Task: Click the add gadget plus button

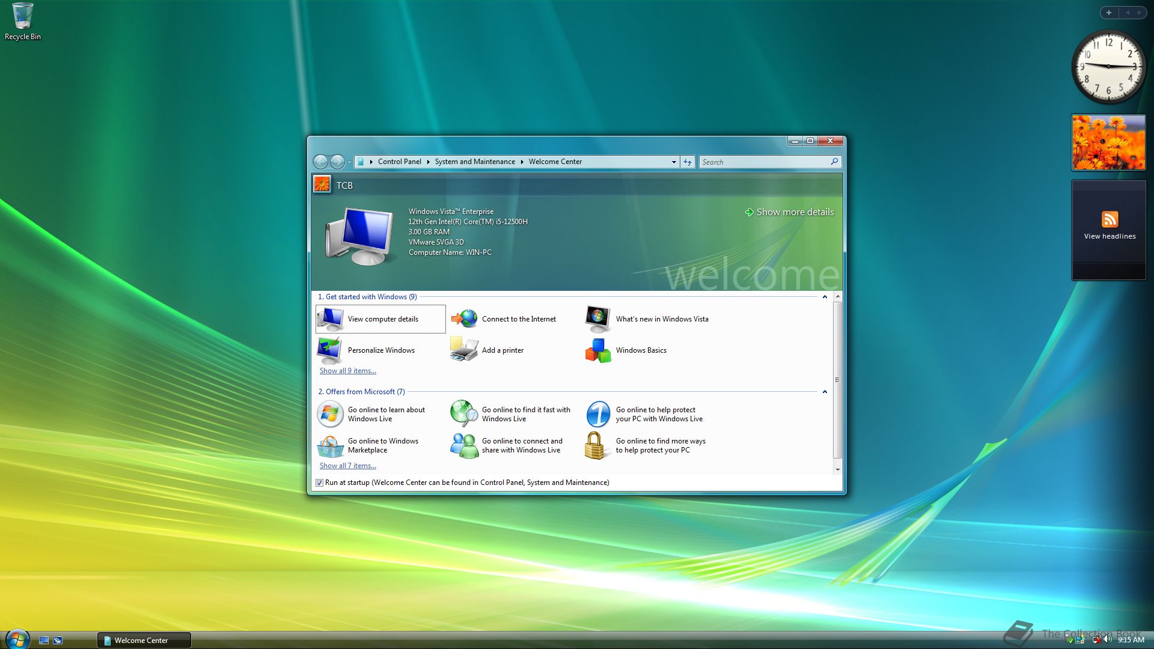Action: click(1109, 13)
